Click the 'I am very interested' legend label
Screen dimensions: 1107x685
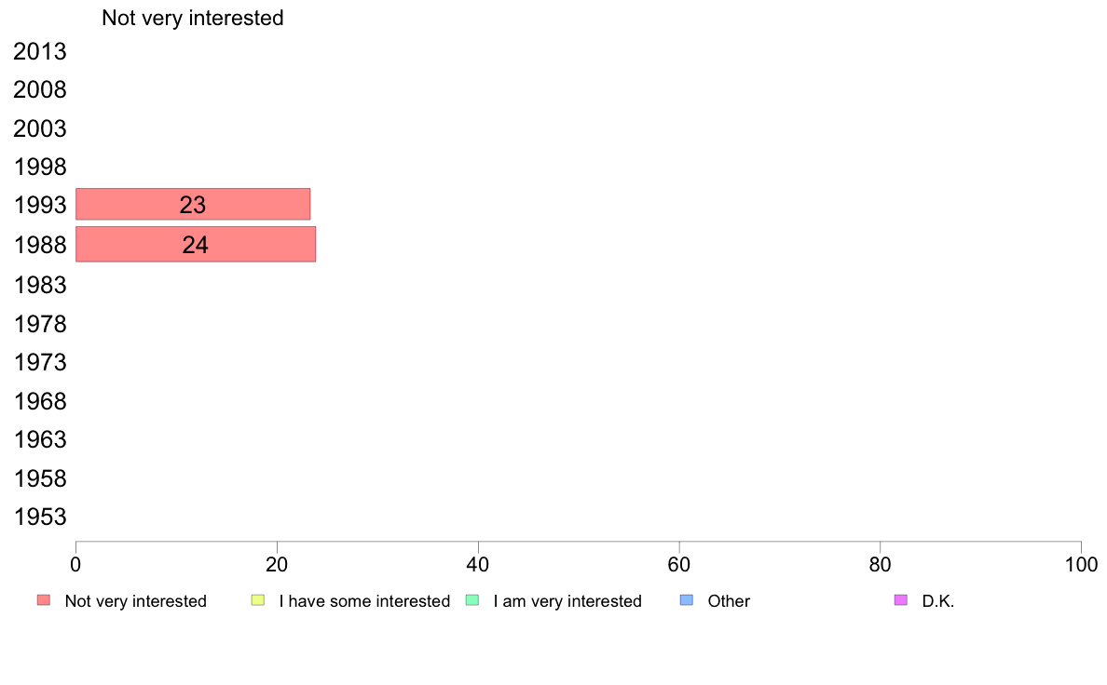567,601
